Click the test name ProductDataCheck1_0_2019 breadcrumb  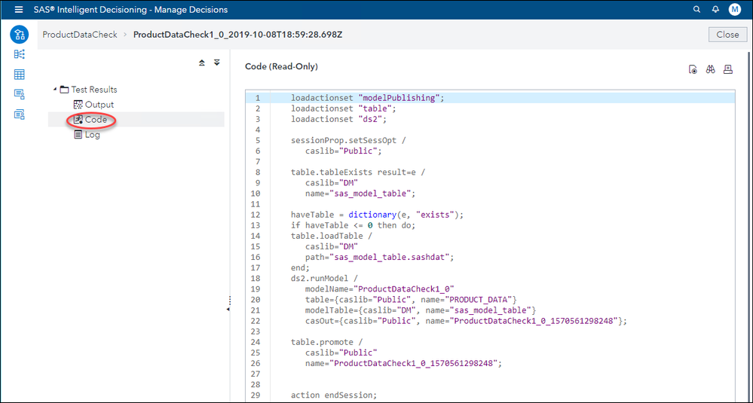pos(237,35)
